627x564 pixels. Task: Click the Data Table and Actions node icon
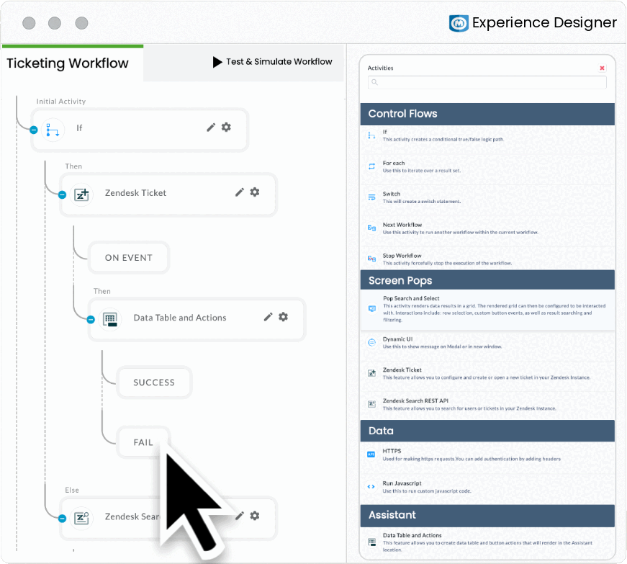coord(110,319)
